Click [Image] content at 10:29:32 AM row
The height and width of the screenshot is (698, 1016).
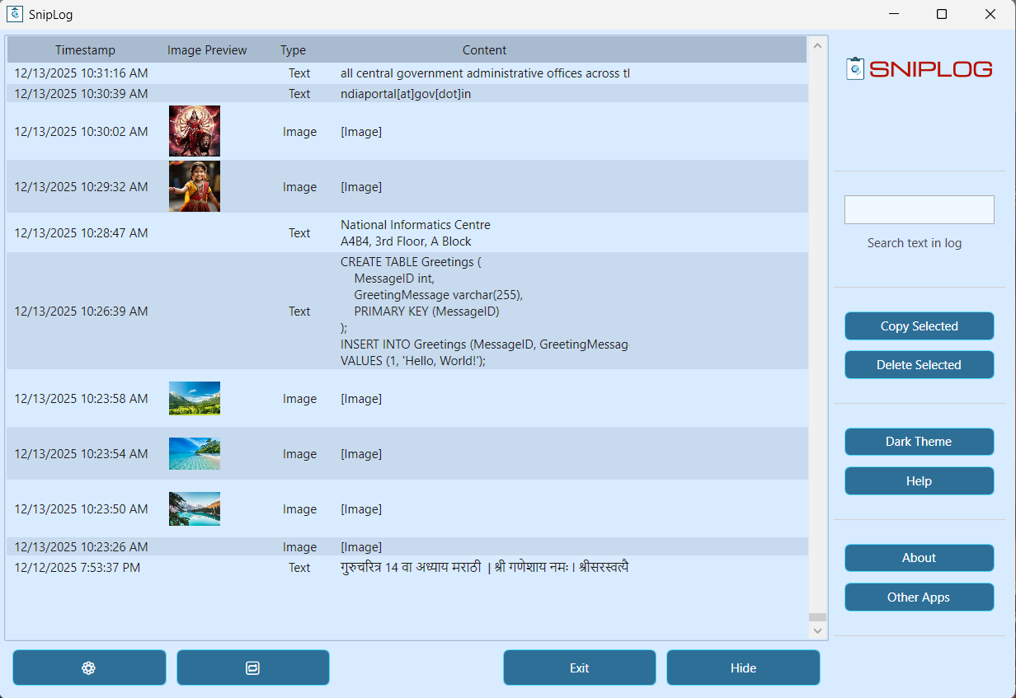(x=361, y=187)
